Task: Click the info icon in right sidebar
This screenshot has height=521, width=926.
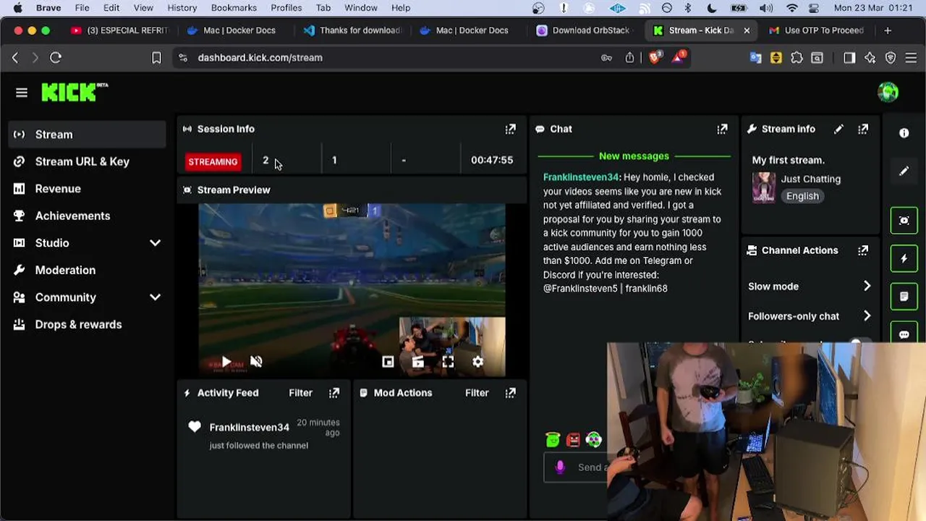Action: pos(904,133)
